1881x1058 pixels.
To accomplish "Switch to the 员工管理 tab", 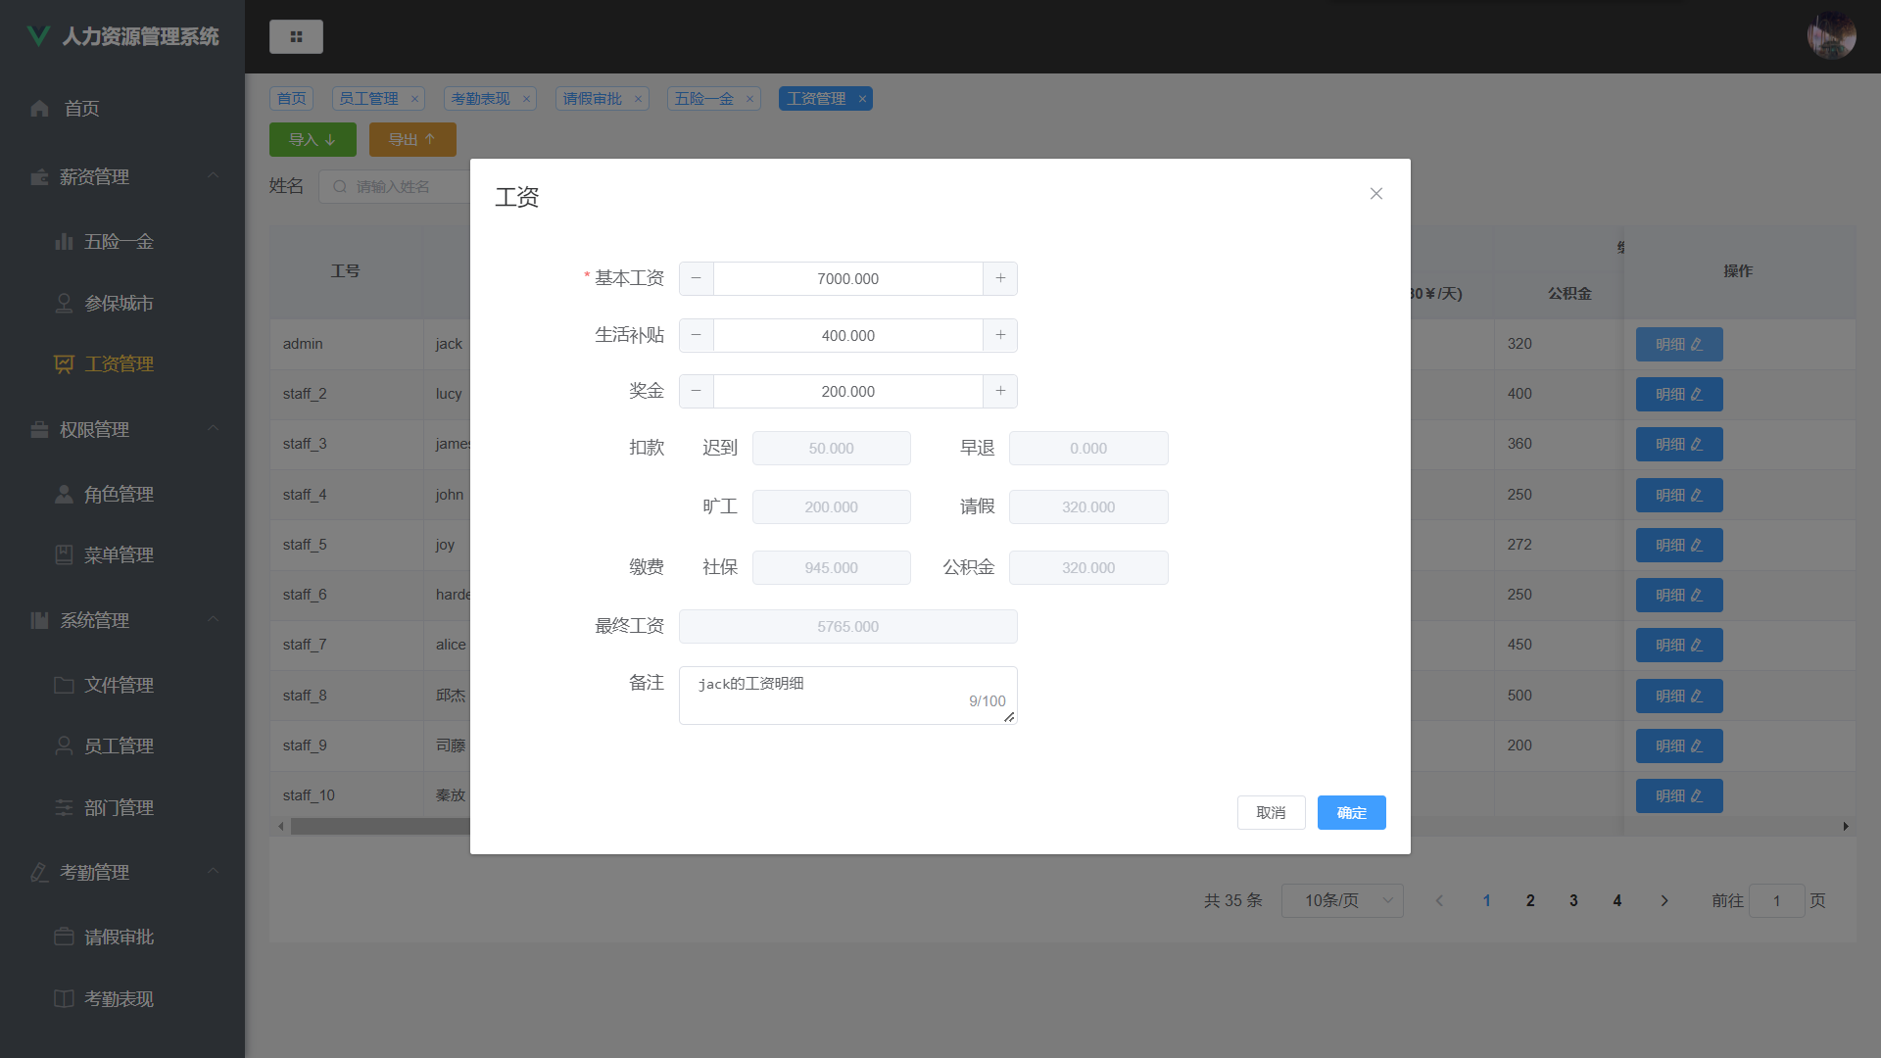I will (x=371, y=98).
